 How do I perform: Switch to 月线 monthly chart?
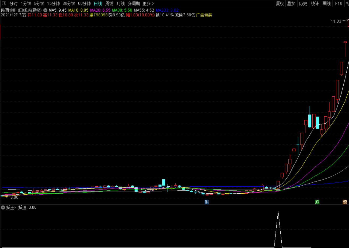click(121, 4)
